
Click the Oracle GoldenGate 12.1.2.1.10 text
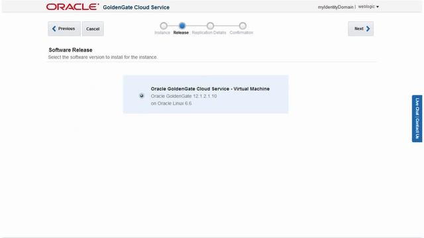(184, 96)
